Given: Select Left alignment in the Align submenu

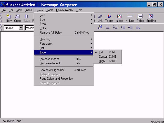Looking at the screenshot, I should click(107, 52).
